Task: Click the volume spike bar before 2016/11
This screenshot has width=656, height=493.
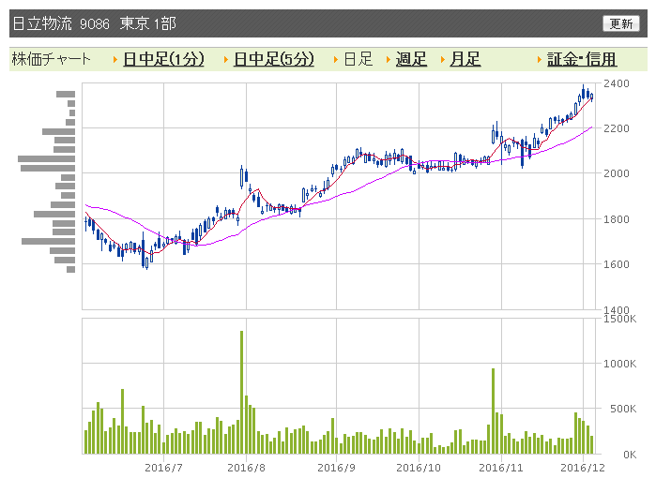Action: tap(494, 411)
